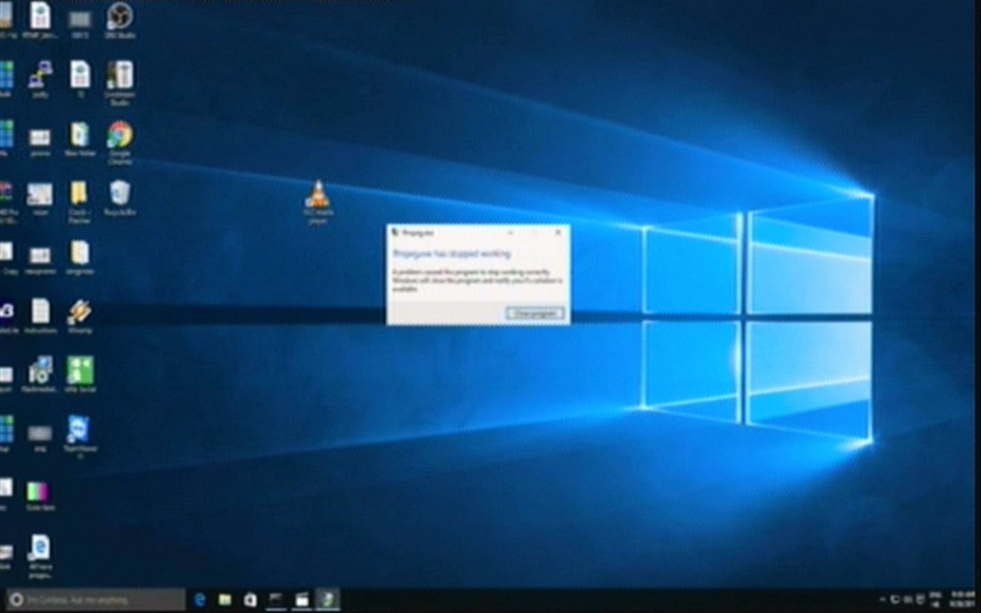Click the Close program button in error dialog

coord(535,313)
